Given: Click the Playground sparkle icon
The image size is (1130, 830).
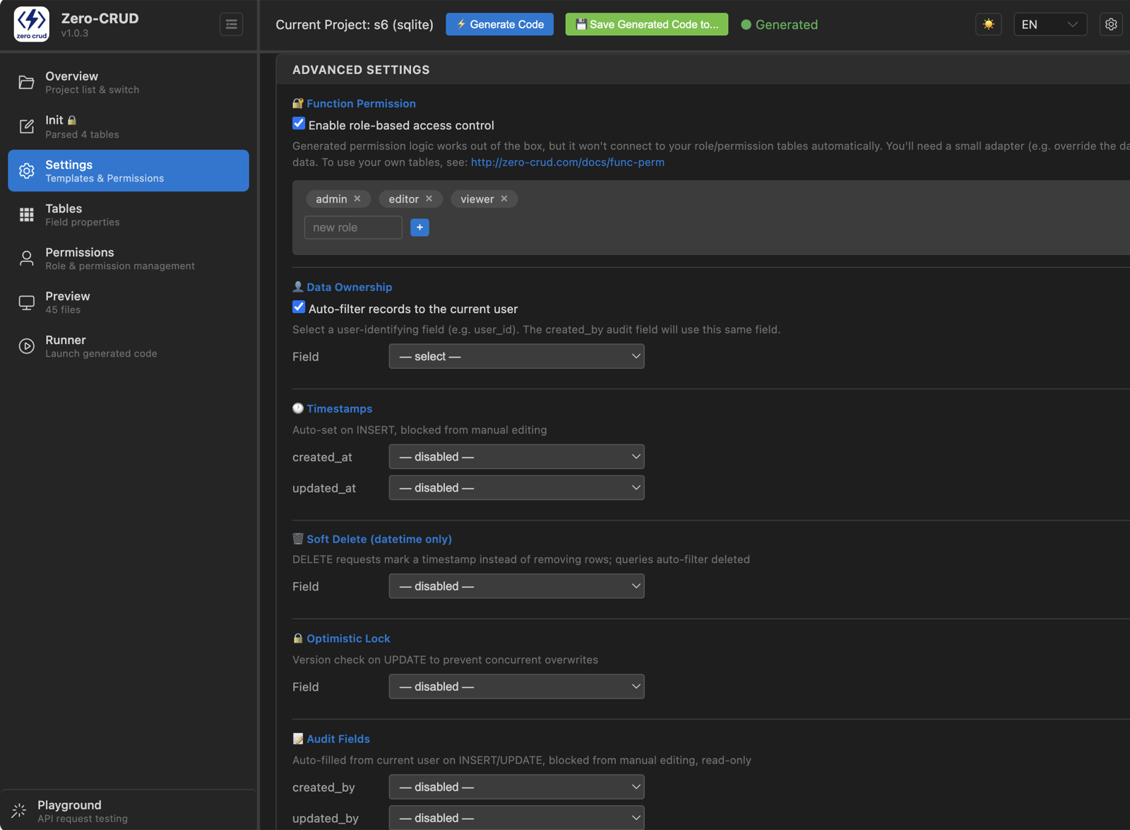Looking at the screenshot, I should [19, 810].
